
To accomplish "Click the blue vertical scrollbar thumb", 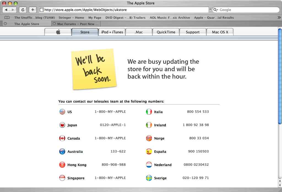I will coord(280,76).
